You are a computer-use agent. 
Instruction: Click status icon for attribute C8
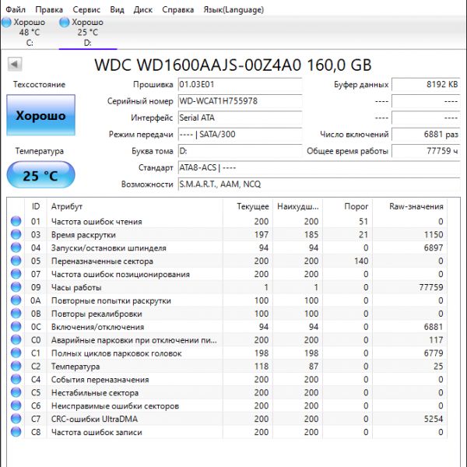pos(16,432)
